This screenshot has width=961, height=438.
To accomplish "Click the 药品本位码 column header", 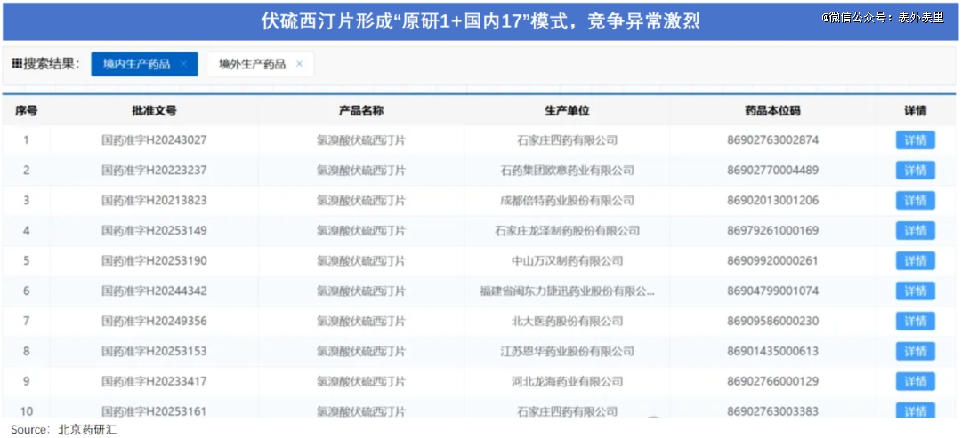I will pos(772,111).
